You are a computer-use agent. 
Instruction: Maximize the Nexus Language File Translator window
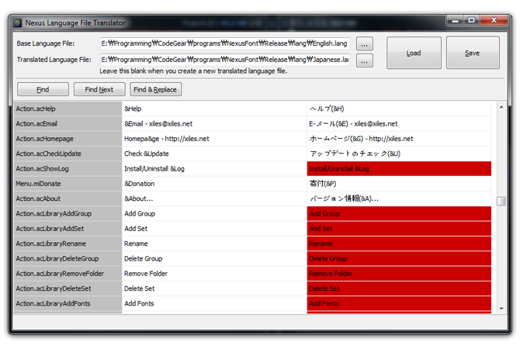point(471,20)
